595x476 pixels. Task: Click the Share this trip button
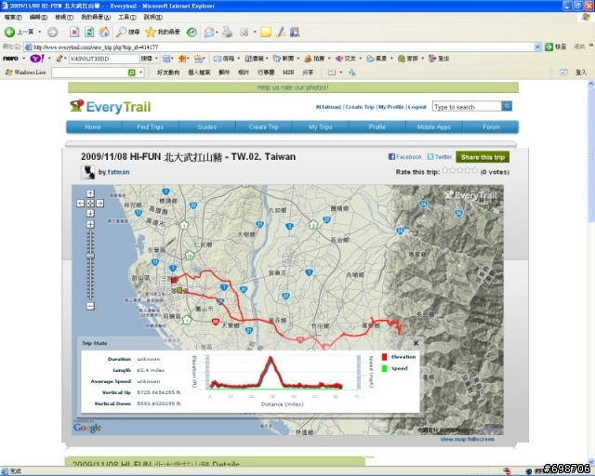tap(483, 157)
